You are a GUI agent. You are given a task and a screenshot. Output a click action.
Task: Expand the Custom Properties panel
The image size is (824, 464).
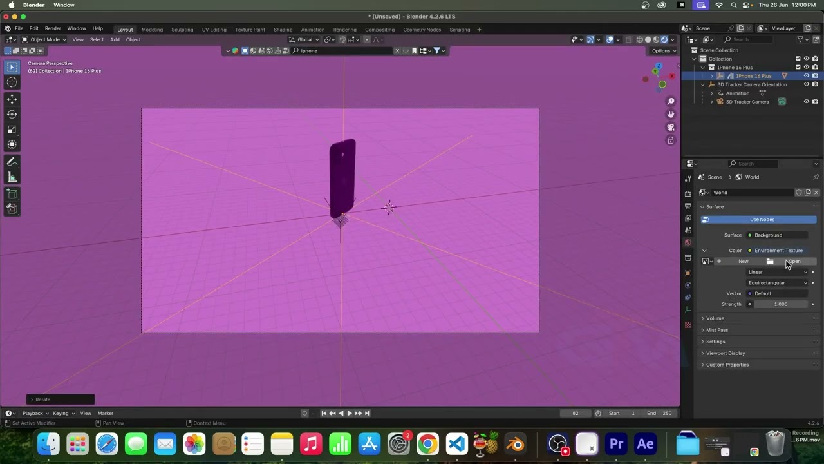tap(727, 365)
